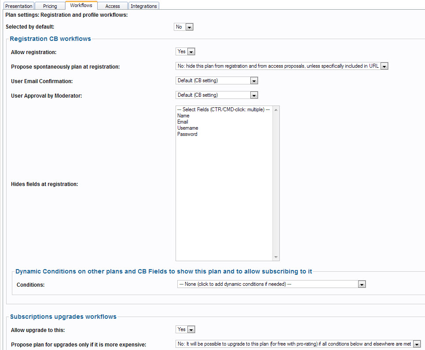Open the more expensive upgrades dropdown
The height and width of the screenshot is (350, 425).
pyautogui.click(x=298, y=344)
